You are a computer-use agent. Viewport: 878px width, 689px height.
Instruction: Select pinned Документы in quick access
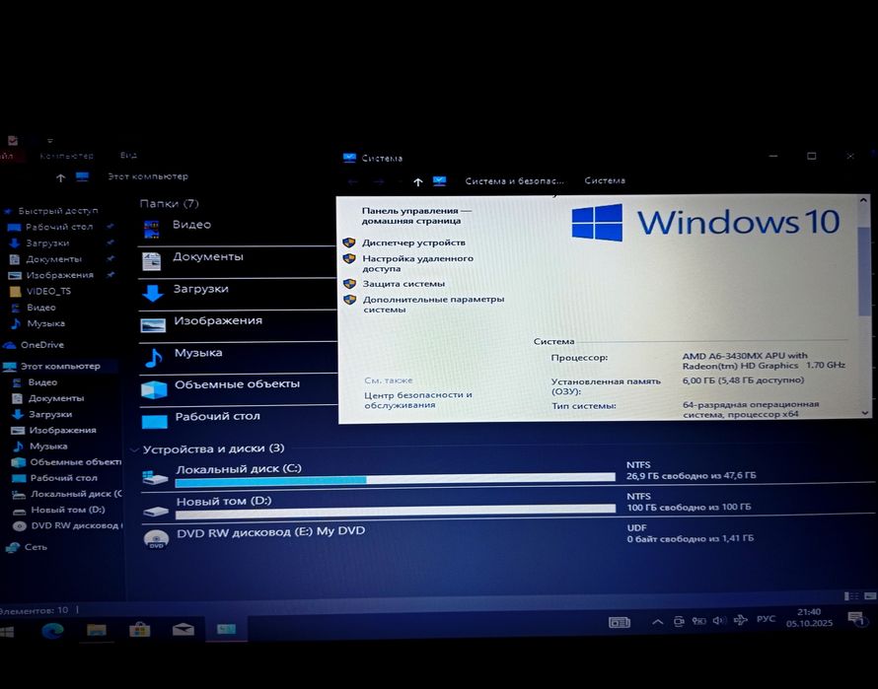(x=53, y=259)
